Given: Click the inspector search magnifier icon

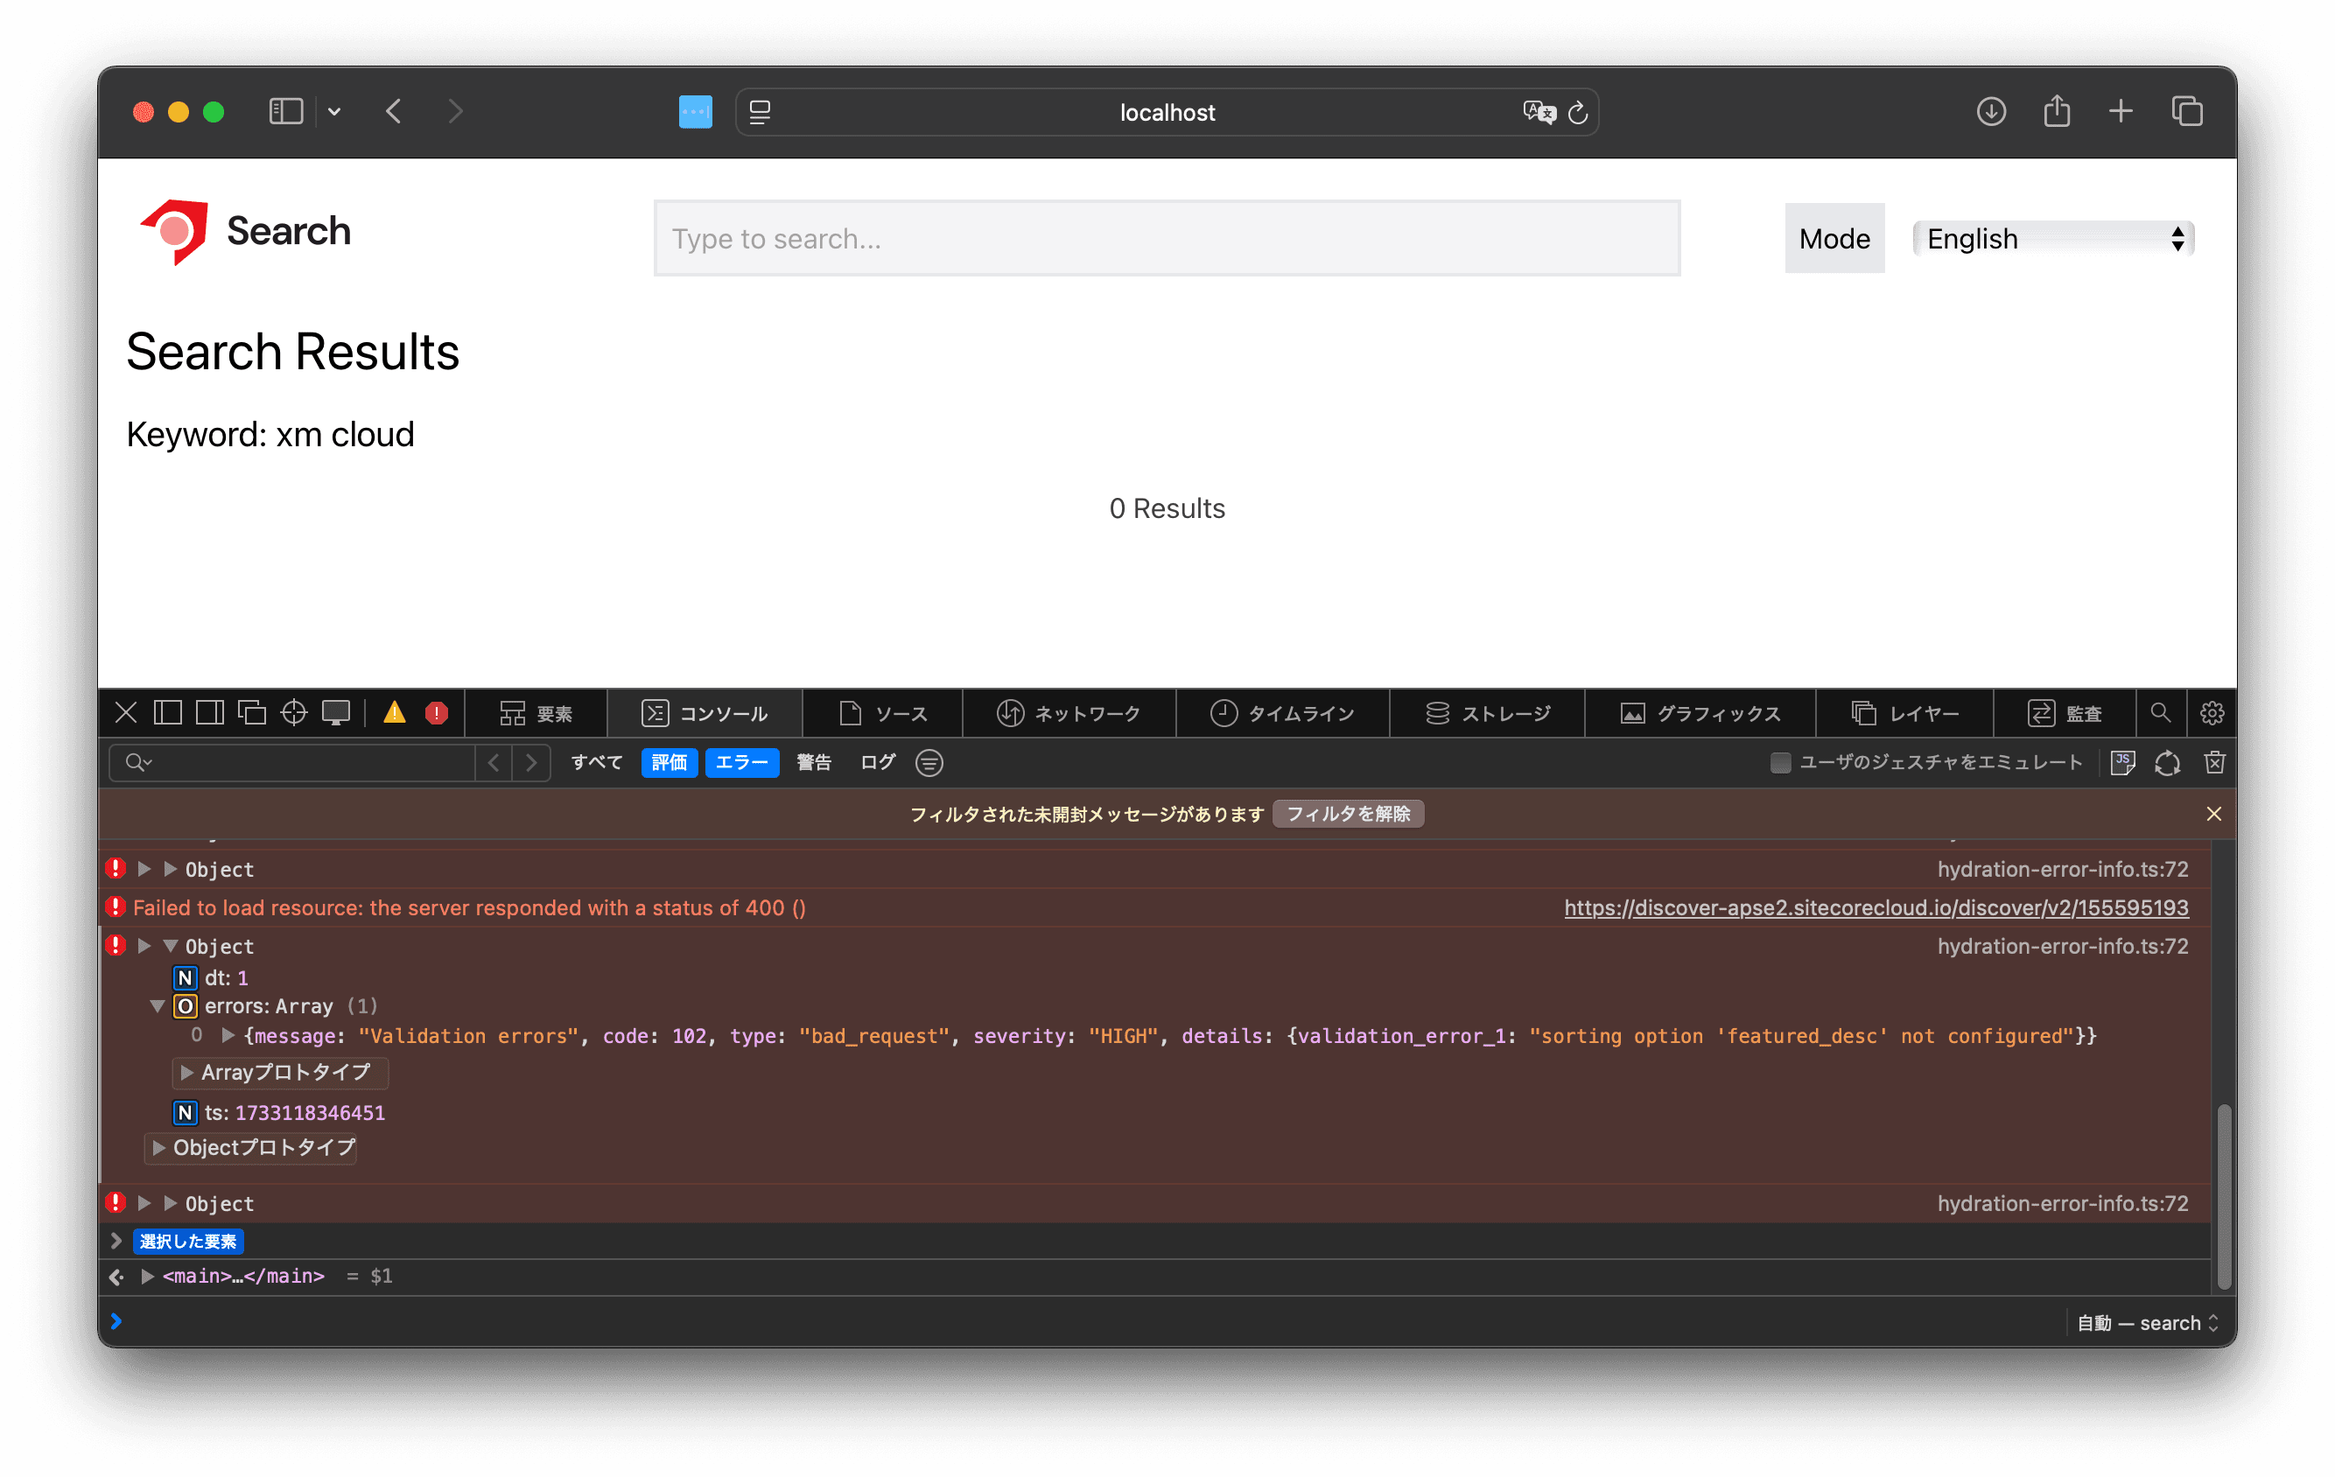Looking at the screenshot, I should click(2161, 713).
